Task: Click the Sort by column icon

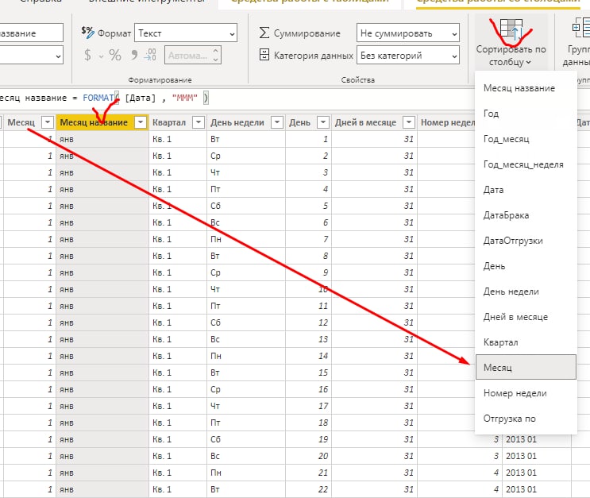Action: click(x=511, y=30)
